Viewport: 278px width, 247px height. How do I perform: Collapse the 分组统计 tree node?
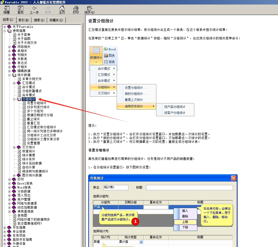coord(14,99)
